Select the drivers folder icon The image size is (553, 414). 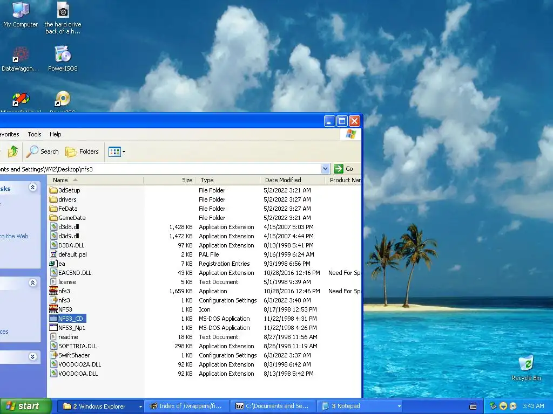click(53, 199)
